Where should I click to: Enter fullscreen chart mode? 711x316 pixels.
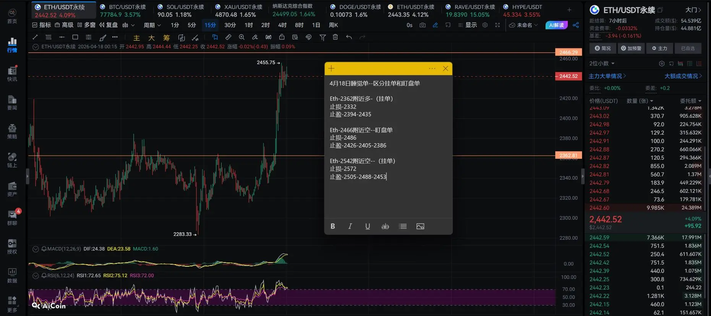497,25
